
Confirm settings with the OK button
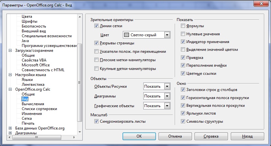pos(139,136)
